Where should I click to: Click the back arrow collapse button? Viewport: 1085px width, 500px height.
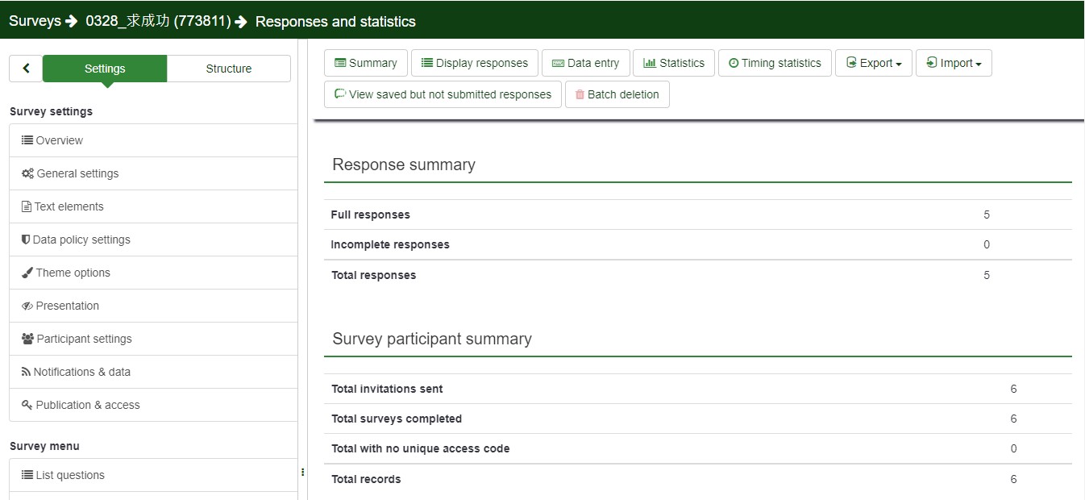click(26, 69)
